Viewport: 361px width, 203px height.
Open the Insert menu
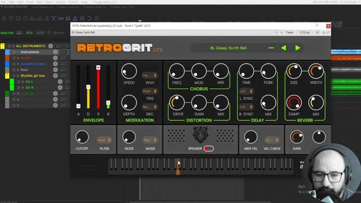[x=30, y=2]
